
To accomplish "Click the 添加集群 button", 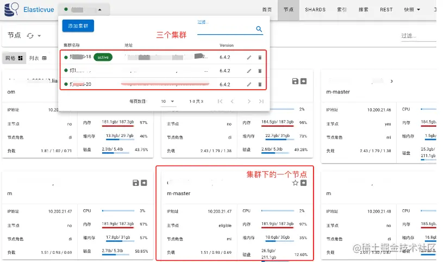I will point(78,26).
